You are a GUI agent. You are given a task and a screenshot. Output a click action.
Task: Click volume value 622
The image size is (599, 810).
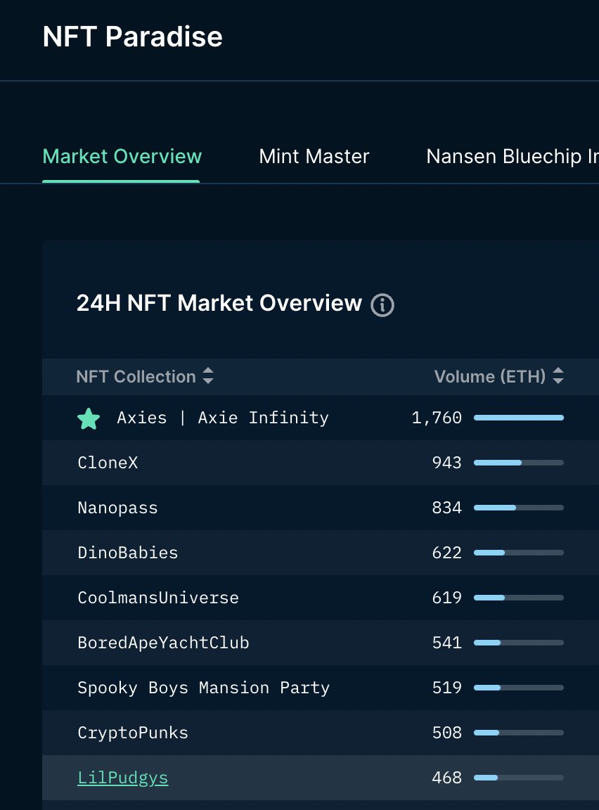tap(446, 552)
